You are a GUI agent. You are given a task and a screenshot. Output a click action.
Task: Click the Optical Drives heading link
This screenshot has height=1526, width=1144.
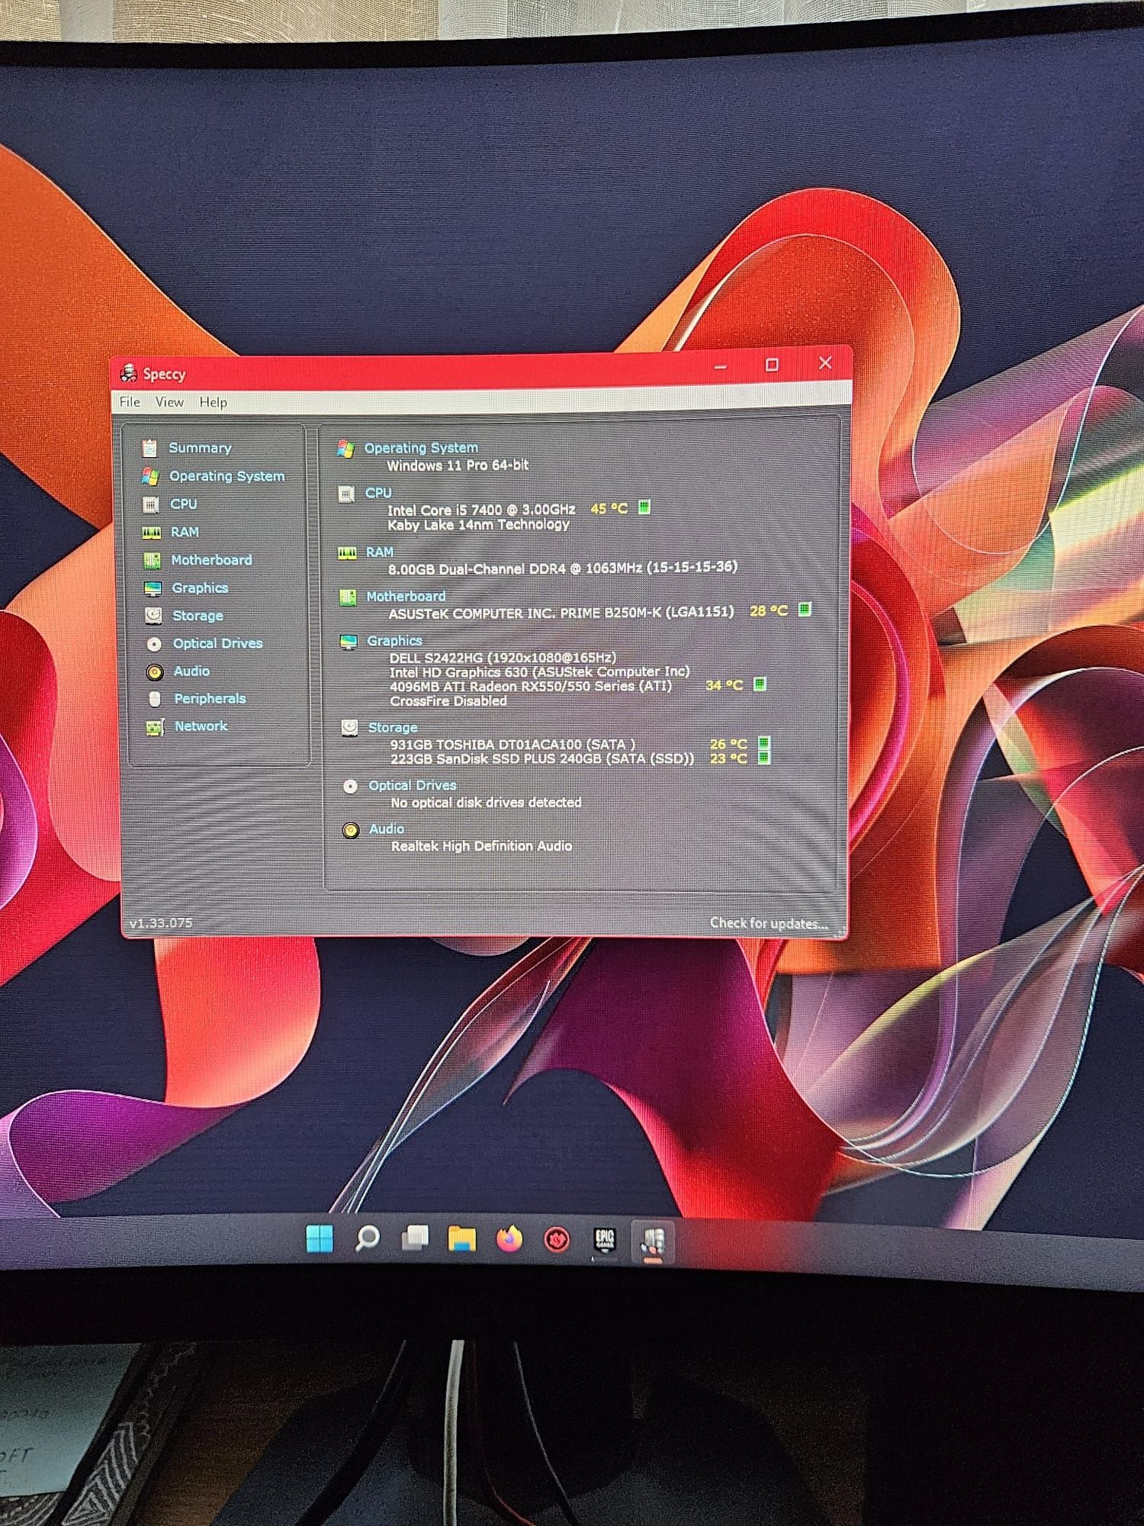tap(413, 785)
